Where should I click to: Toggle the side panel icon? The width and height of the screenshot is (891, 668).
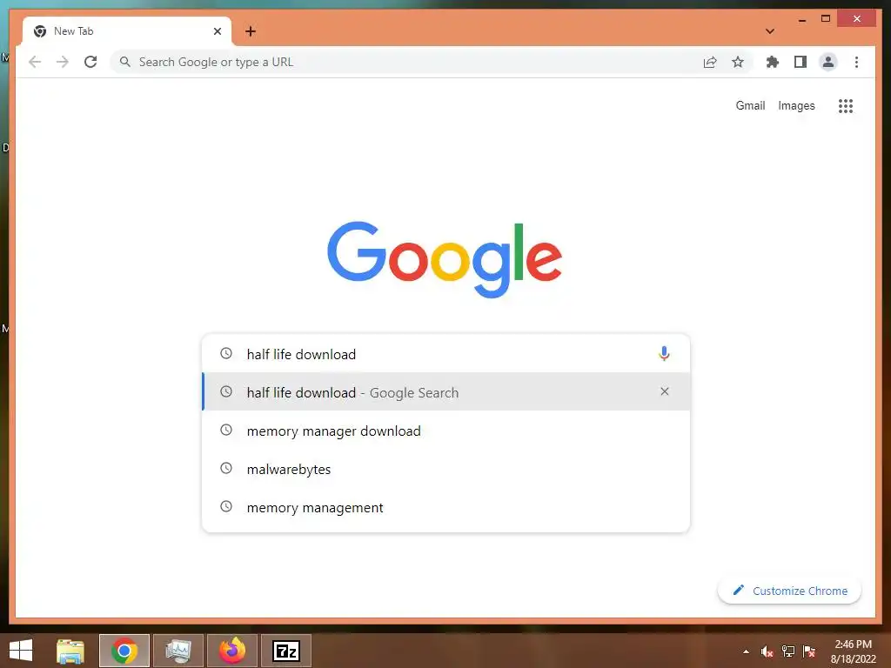(801, 62)
